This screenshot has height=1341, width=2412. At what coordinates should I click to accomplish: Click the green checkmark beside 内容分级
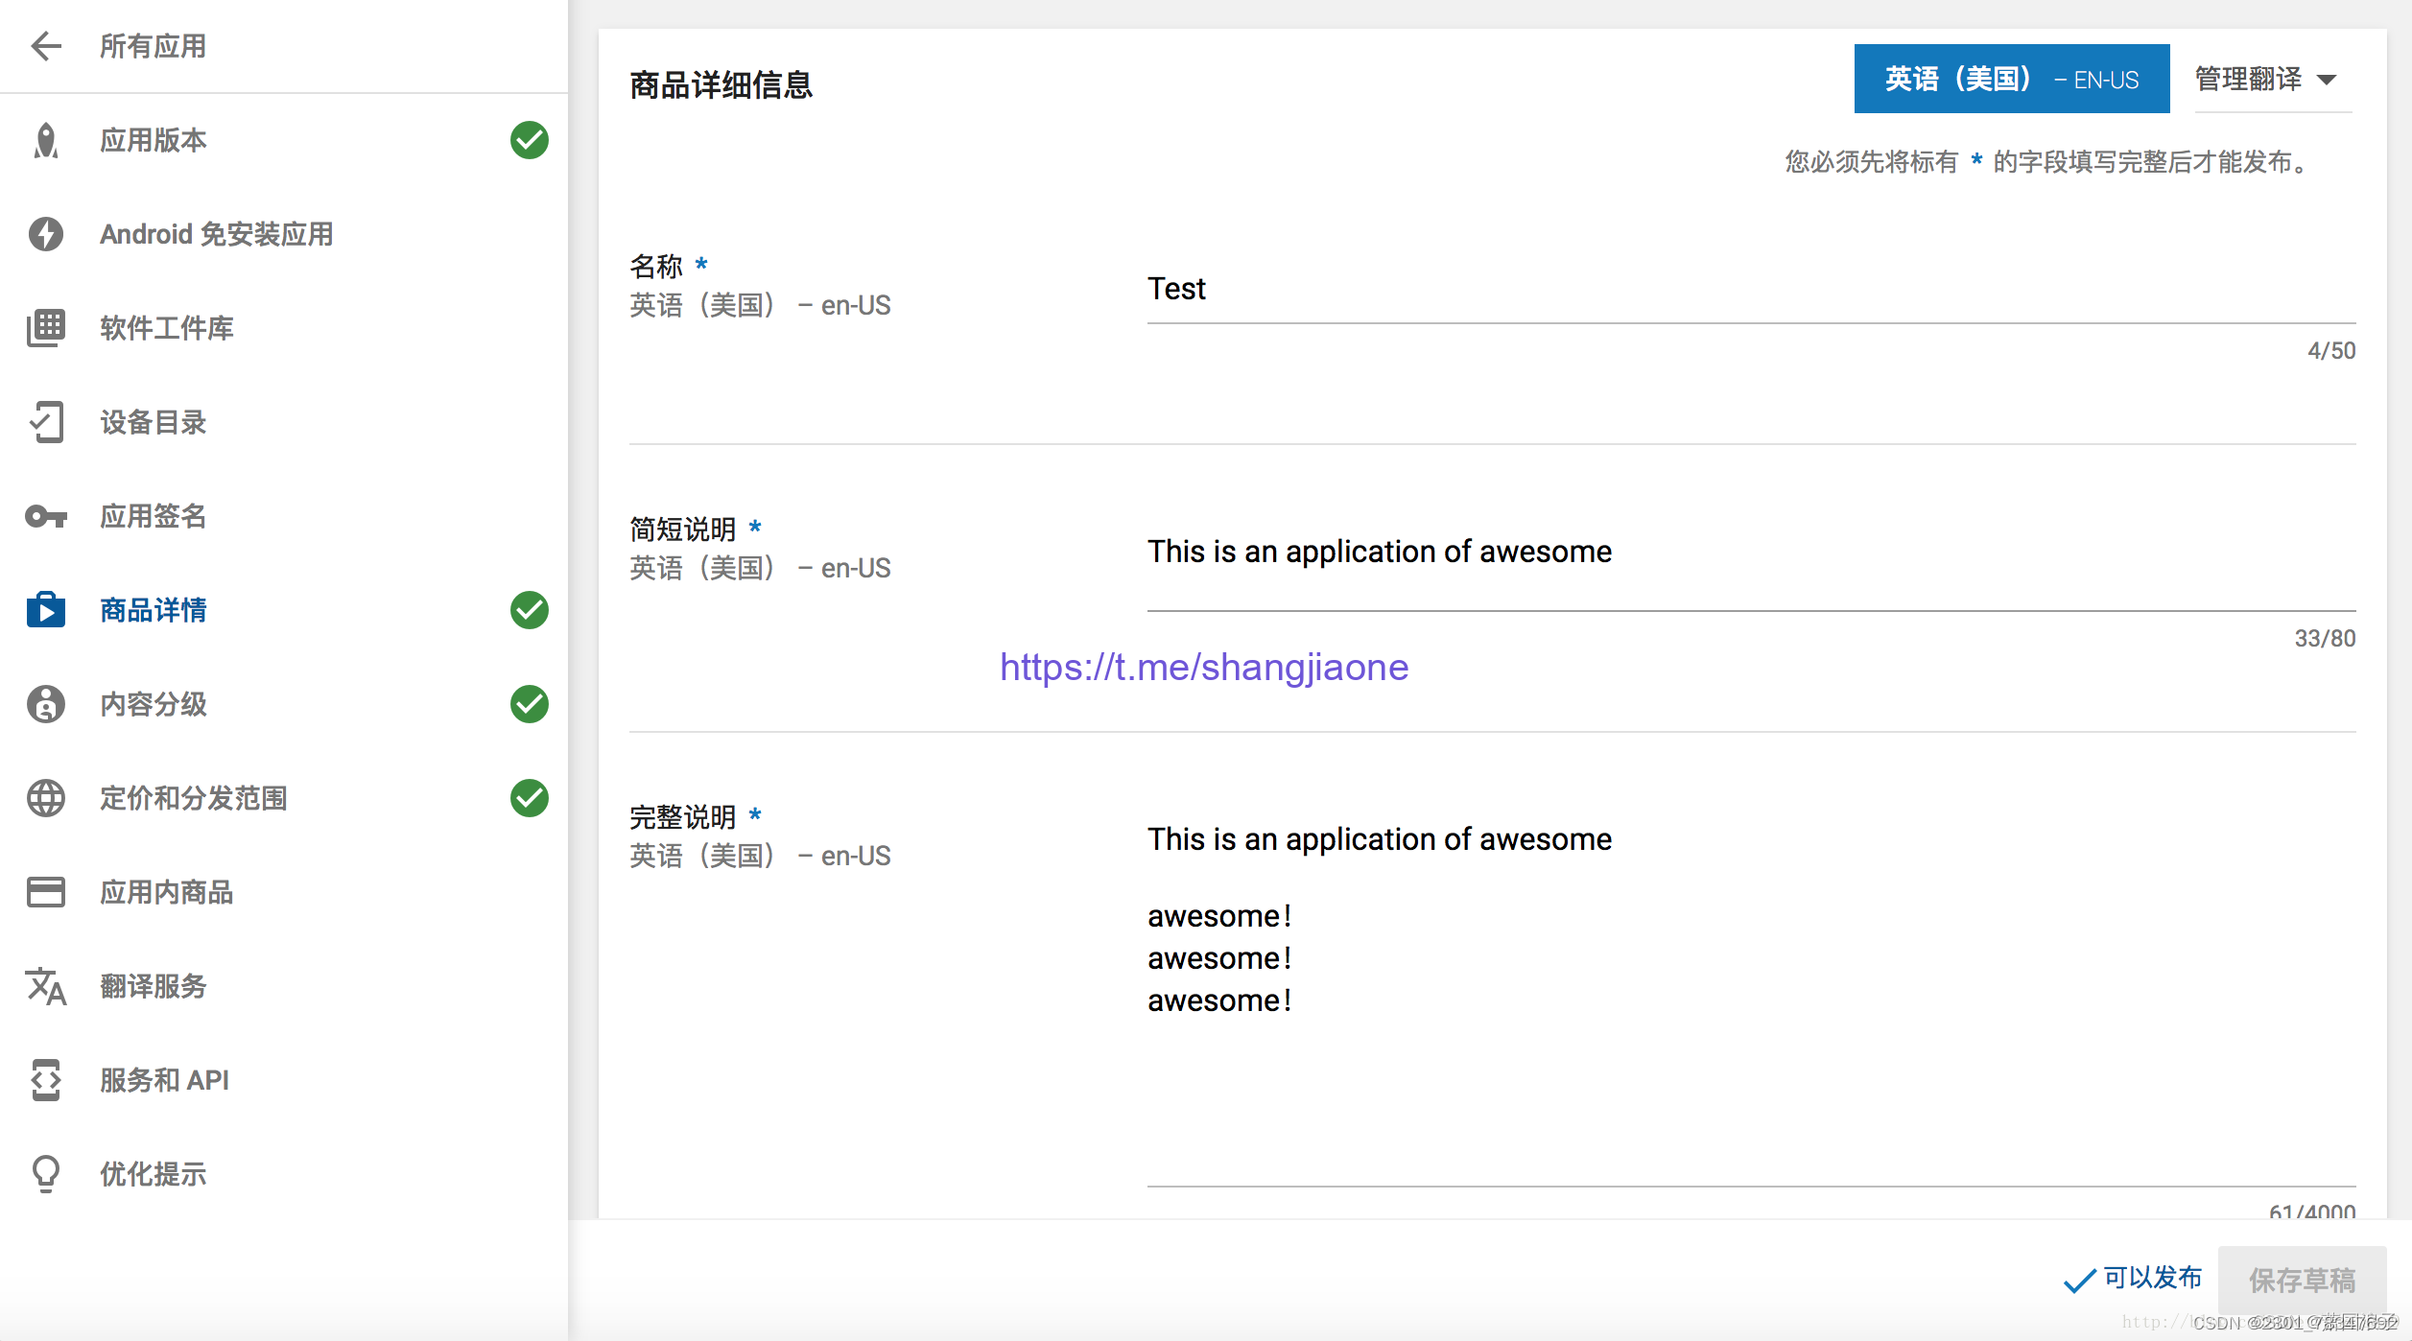tap(529, 704)
